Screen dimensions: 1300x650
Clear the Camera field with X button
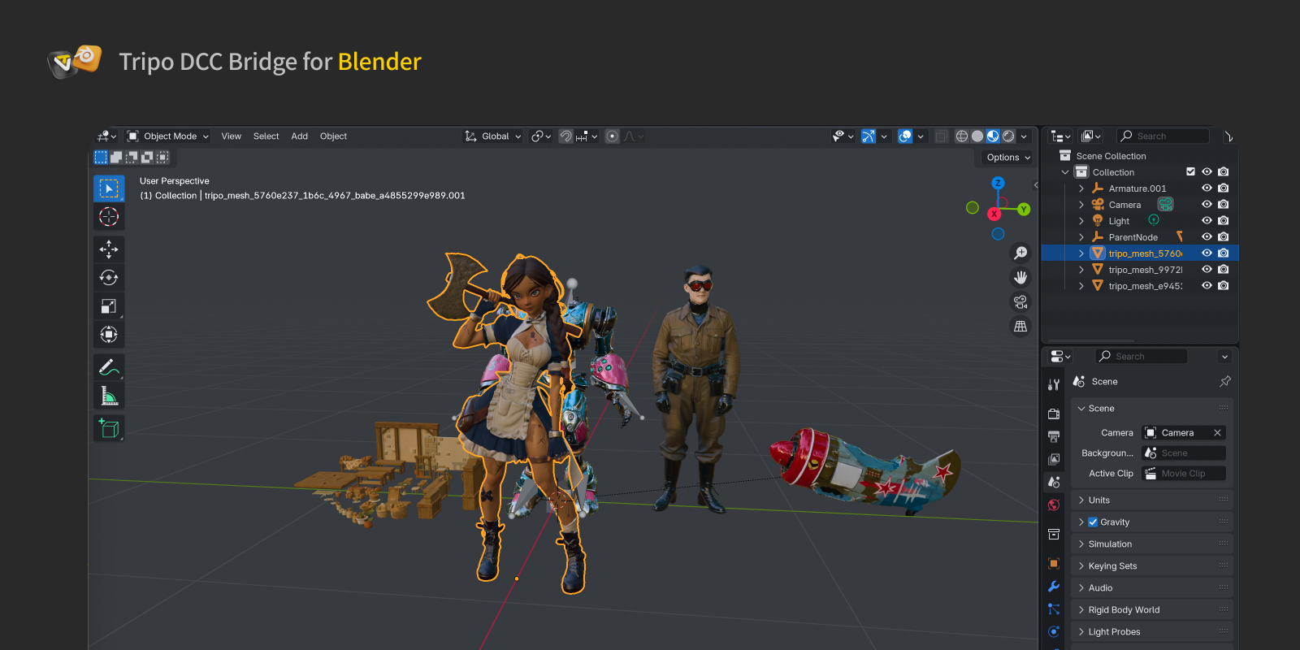click(1217, 433)
